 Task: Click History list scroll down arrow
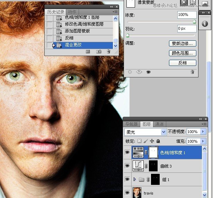click(115, 46)
